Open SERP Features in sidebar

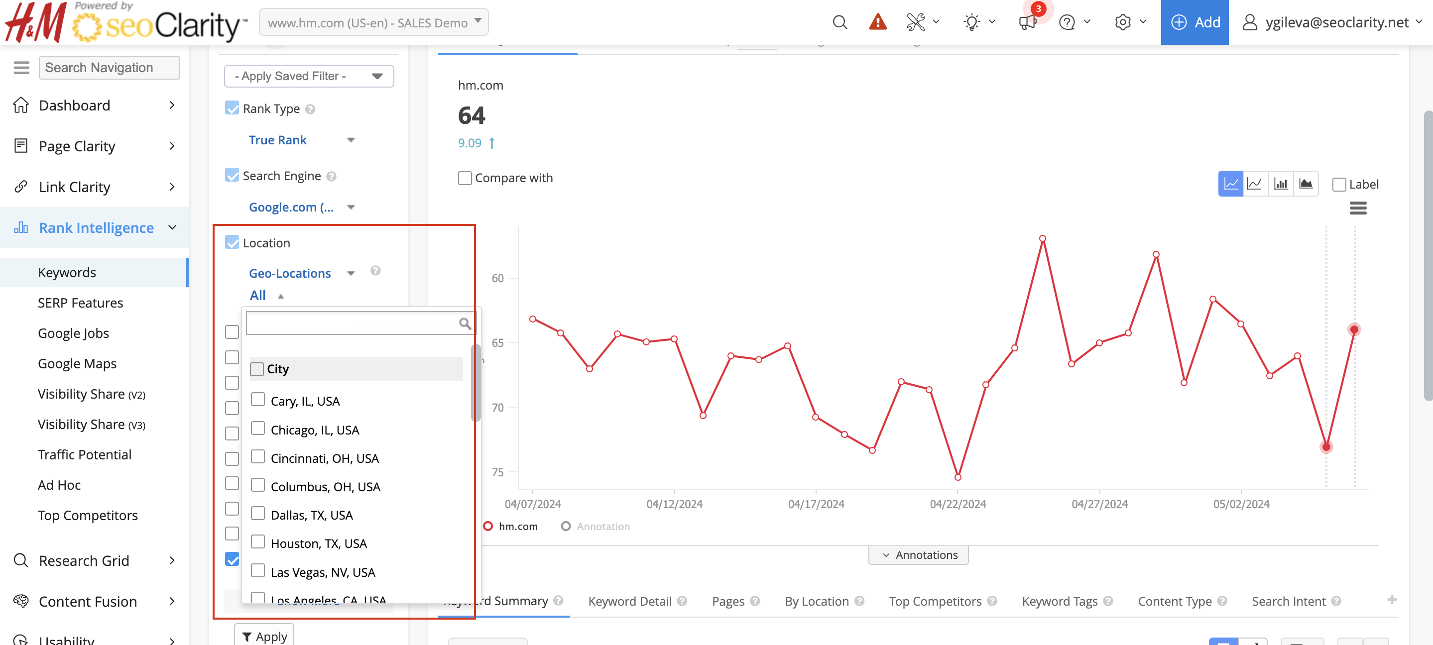(80, 303)
